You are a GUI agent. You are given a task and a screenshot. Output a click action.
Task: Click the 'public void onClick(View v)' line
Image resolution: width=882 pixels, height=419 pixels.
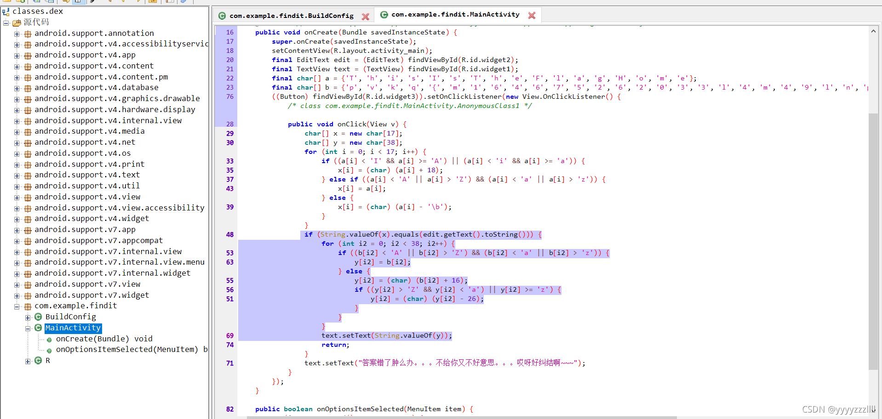point(347,125)
